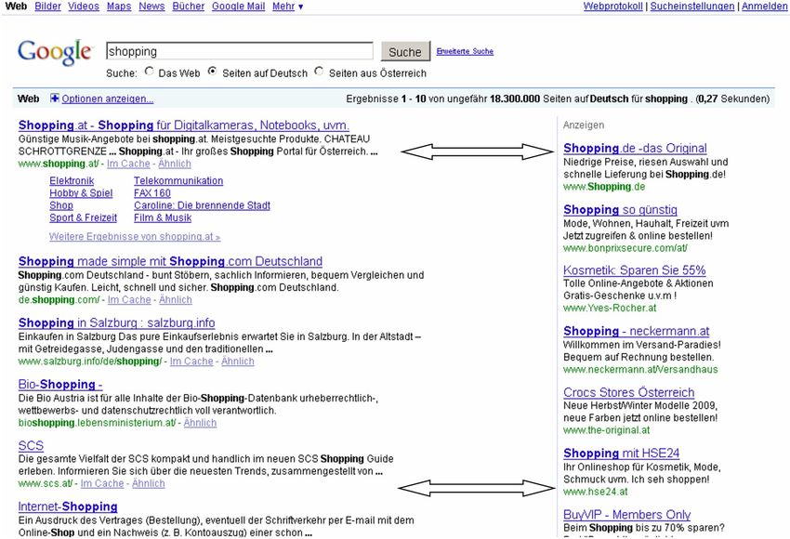Select the Das Web radio button
The height and width of the screenshot is (539, 790).
pyautogui.click(x=149, y=72)
